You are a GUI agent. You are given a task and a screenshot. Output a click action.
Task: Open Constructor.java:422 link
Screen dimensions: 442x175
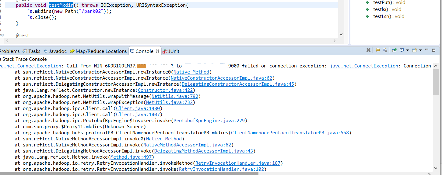click(165, 90)
